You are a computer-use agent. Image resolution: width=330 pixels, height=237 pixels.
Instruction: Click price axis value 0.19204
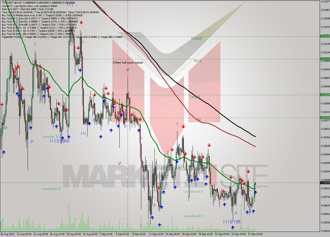click(325, 171)
